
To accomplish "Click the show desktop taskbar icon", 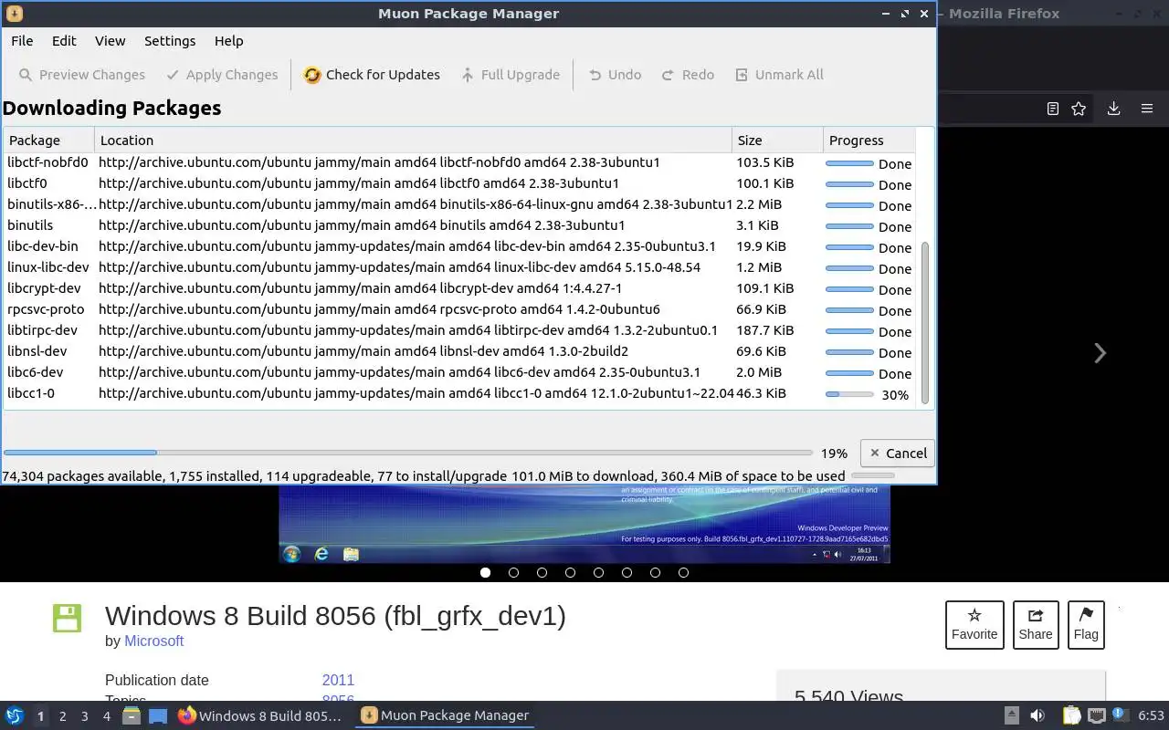I will click(157, 716).
